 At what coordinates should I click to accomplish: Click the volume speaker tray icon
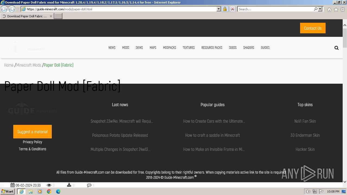point(308,191)
